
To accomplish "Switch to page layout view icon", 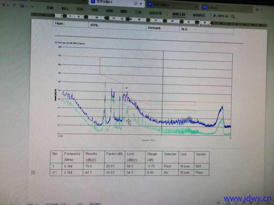I will 228,203.
